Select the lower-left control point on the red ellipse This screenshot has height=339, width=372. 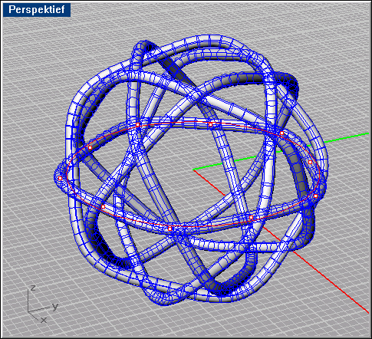[x=103, y=206]
